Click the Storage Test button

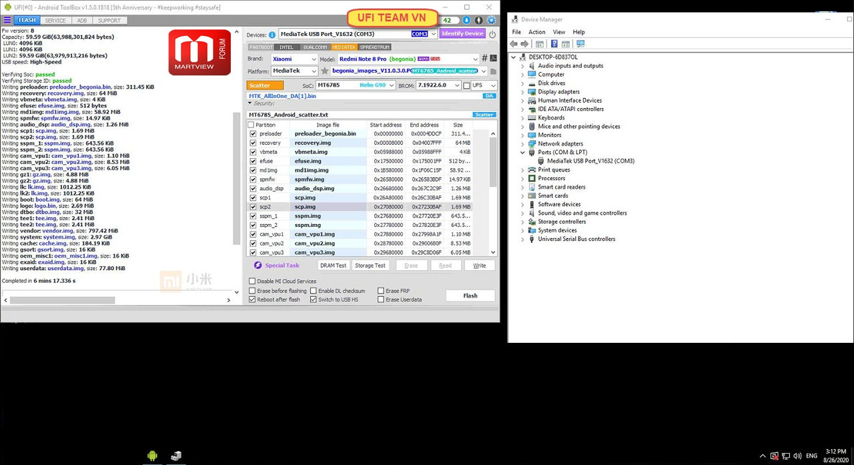pyautogui.click(x=370, y=266)
